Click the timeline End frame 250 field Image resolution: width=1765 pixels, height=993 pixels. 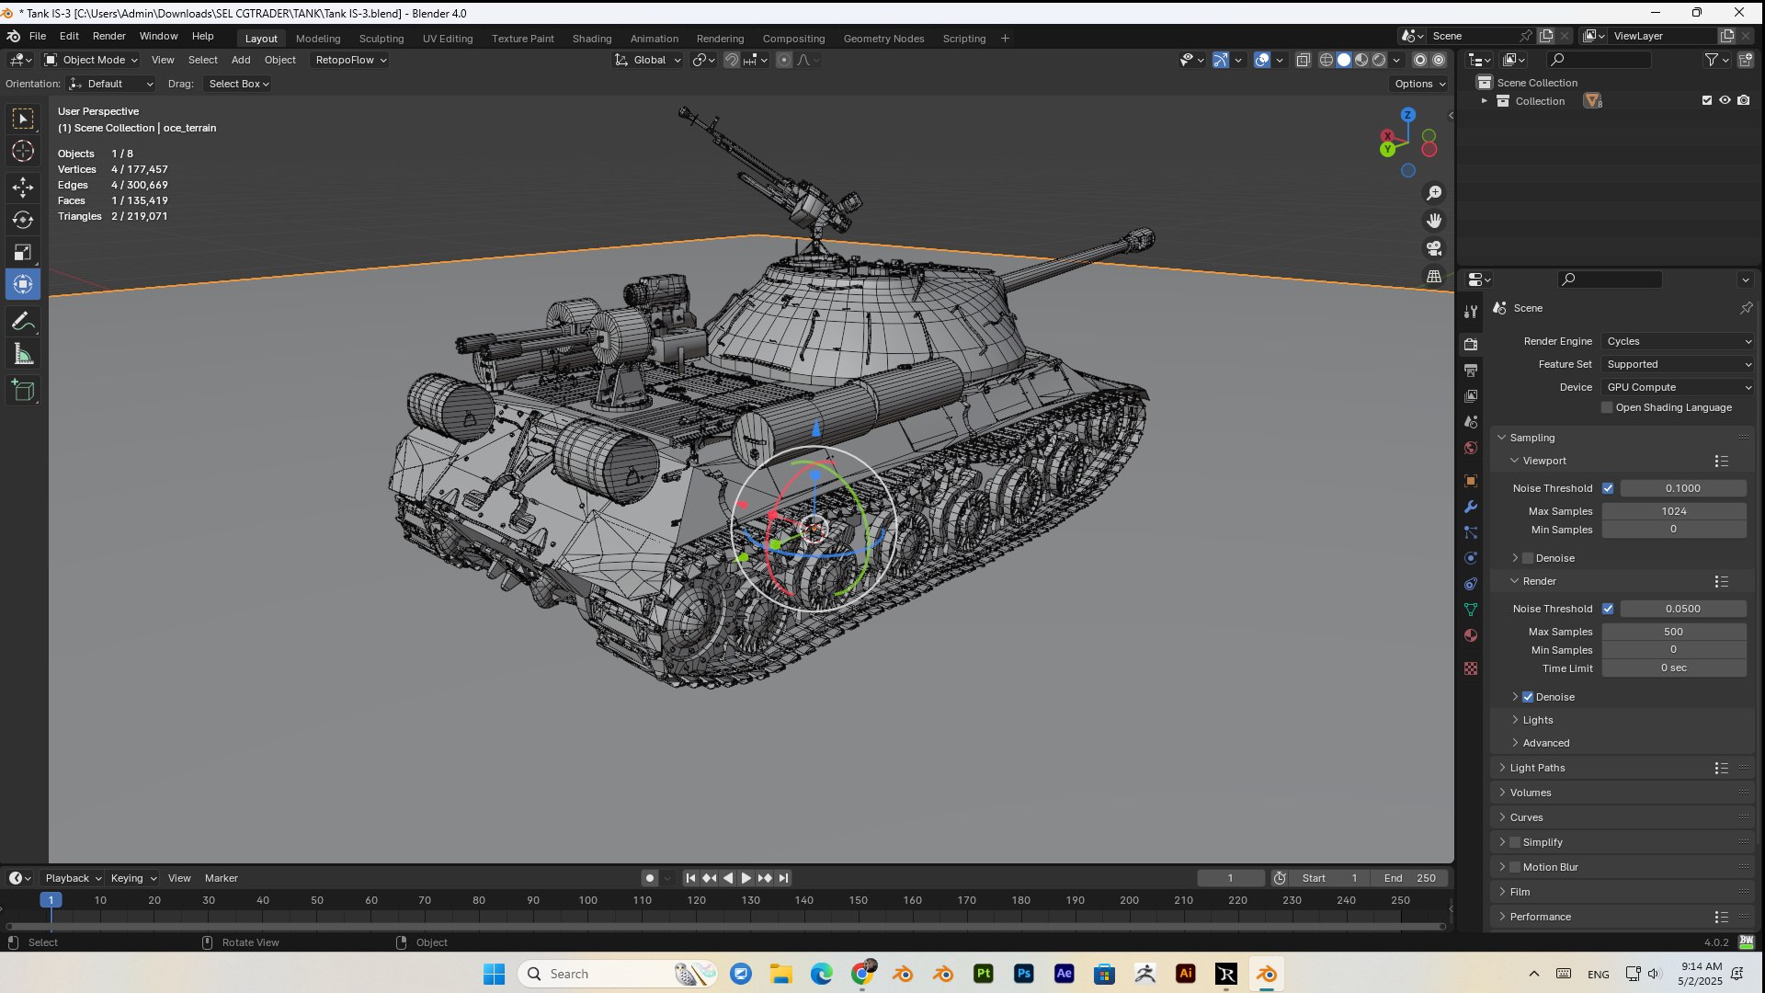1409,878
